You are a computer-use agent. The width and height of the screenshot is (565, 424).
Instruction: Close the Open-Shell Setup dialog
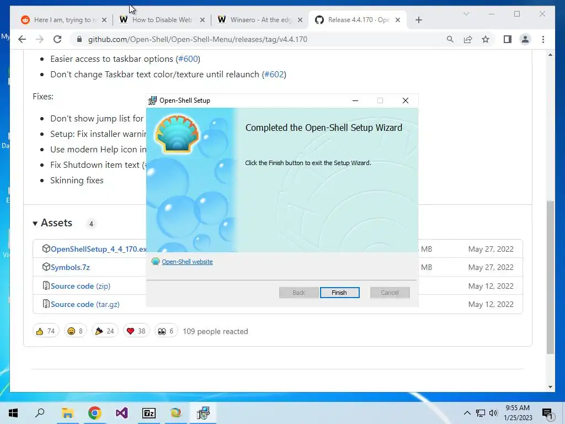406,100
